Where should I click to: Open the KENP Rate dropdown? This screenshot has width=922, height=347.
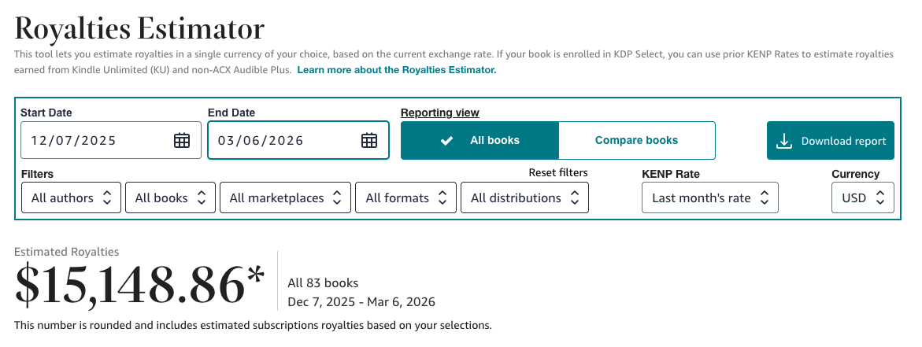[709, 198]
